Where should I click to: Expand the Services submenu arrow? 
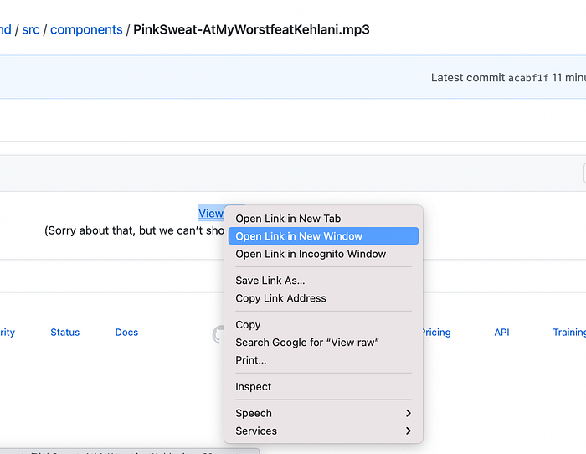409,431
